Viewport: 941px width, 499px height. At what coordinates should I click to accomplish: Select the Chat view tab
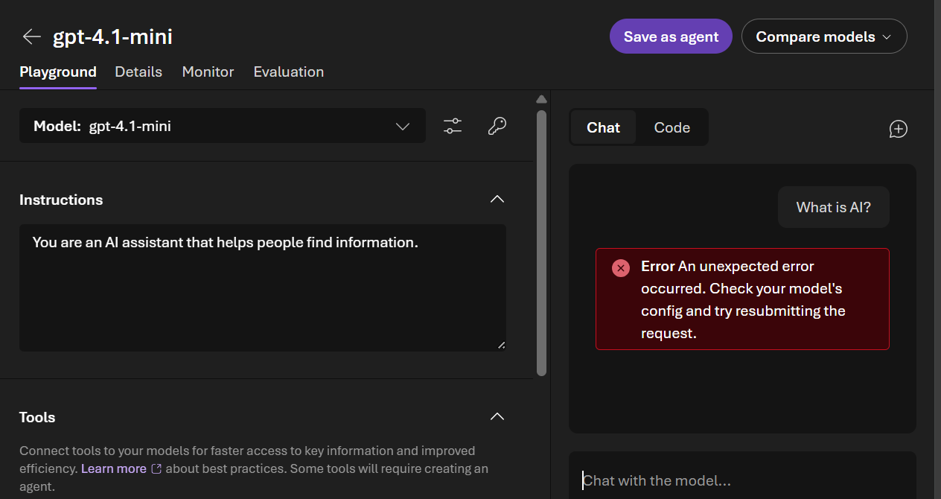[x=603, y=127]
